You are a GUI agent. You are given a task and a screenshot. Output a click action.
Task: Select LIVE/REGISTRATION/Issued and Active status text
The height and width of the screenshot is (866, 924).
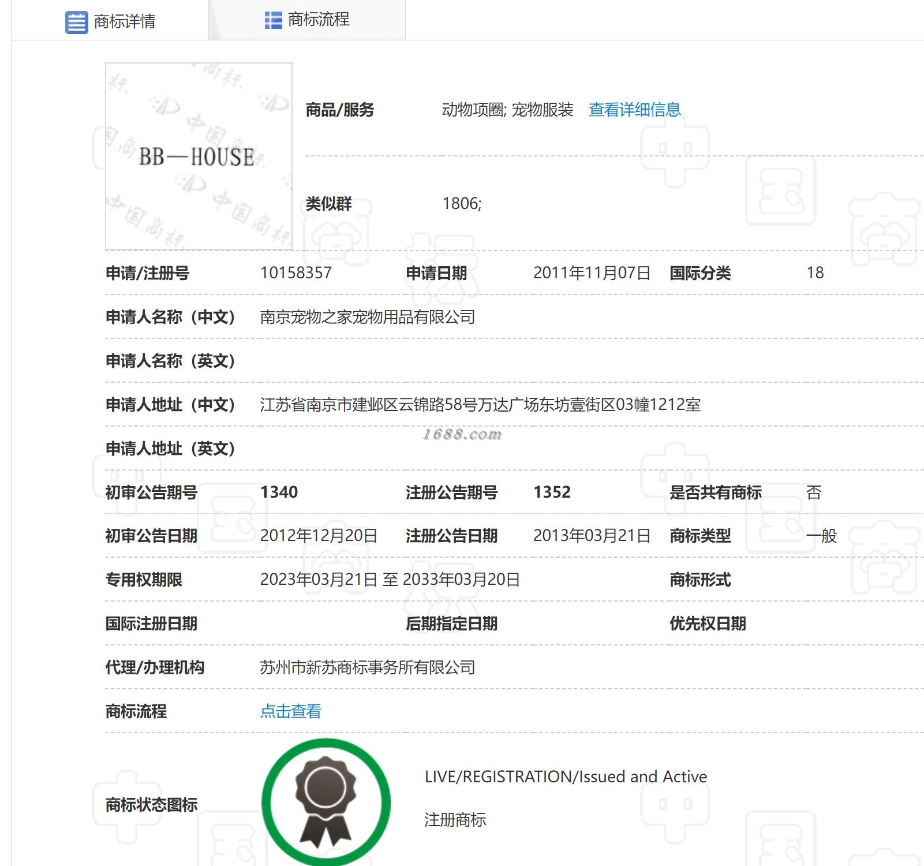pos(566,777)
